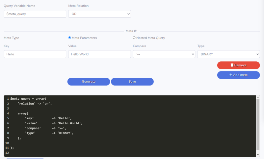Click the Key input containing Hello

35,54
